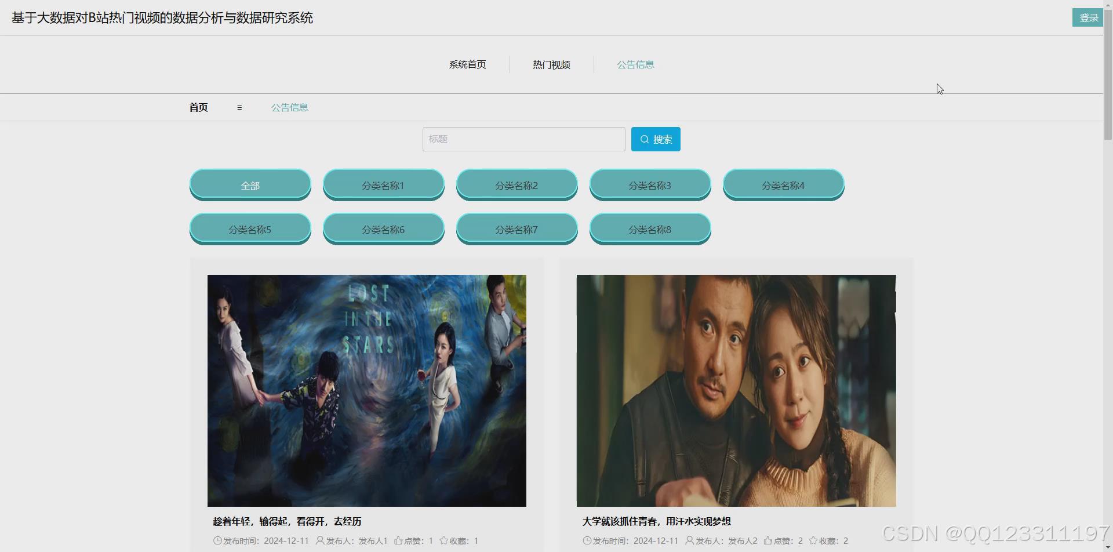Viewport: 1113px width, 552px height.
Task: Filter by 分类名称2
Action: tap(517, 185)
